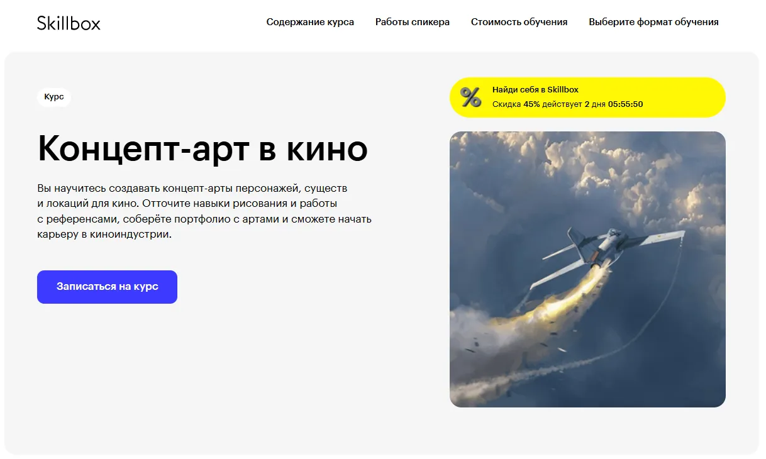Open the Содержание курса section link
The height and width of the screenshot is (459, 766).
(310, 22)
